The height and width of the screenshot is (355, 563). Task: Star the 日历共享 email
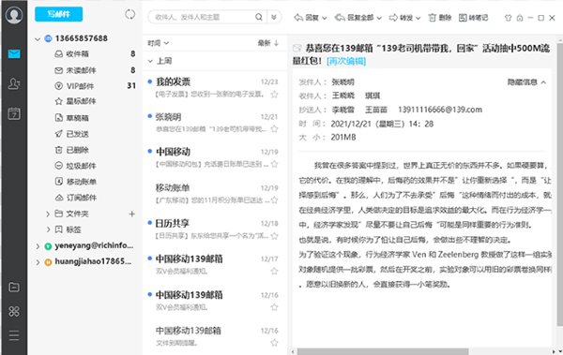tap(274, 236)
